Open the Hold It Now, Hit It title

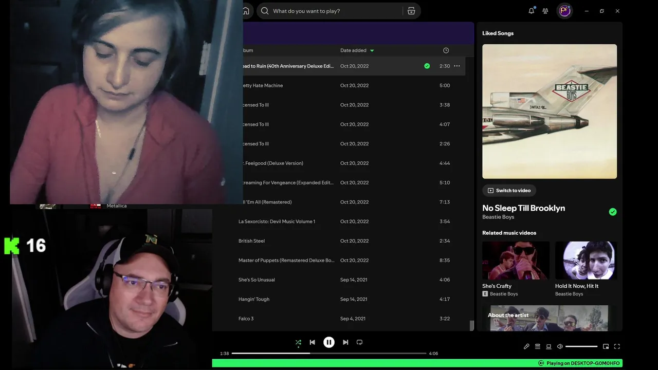(577, 286)
